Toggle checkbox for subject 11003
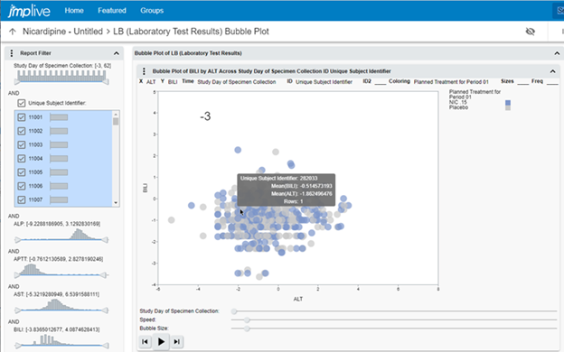 pos(22,144)
